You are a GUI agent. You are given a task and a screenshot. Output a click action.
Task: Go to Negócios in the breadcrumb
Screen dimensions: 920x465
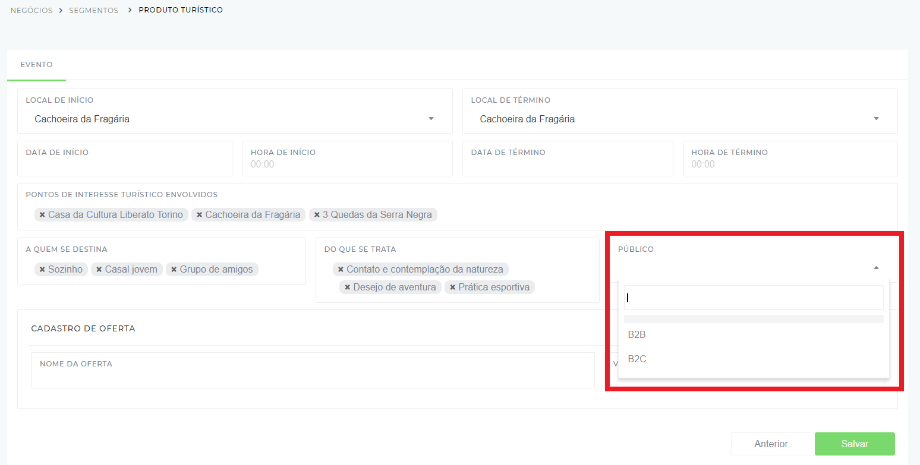[31, 10]
